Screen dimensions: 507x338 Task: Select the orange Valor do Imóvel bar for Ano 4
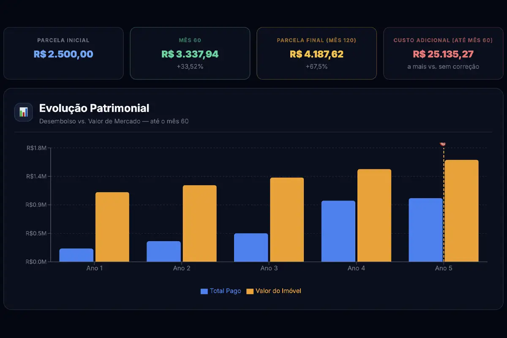[374, 215]
